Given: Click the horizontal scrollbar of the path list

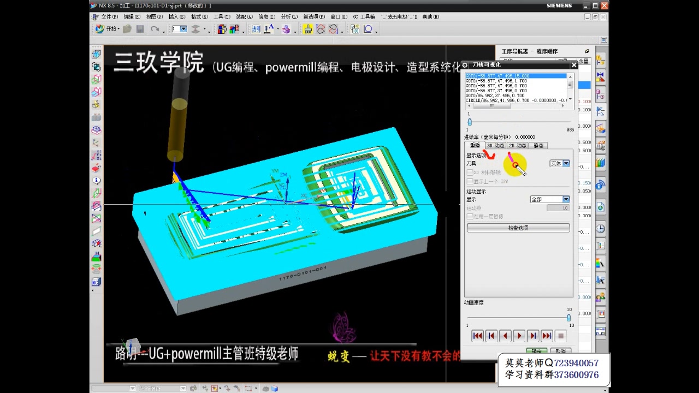Looking at the screenshot, I should click(516, 106).
